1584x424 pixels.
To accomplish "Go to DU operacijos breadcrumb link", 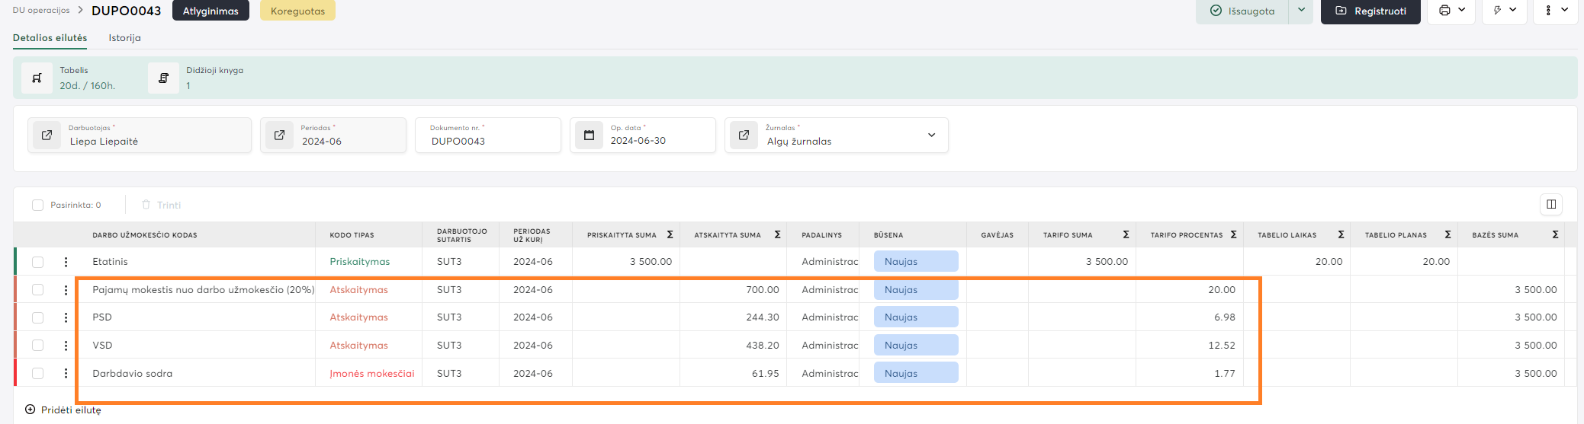I will coord(41,11).
